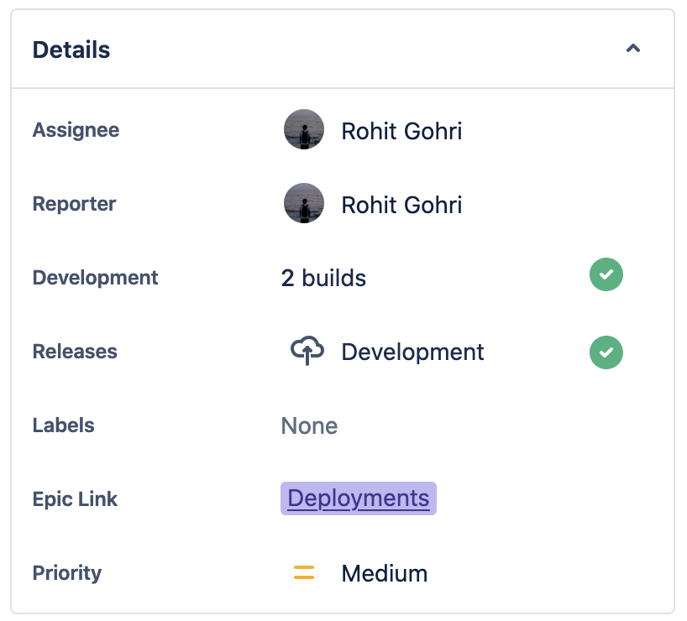Click the Labels field label

[64, 425]
